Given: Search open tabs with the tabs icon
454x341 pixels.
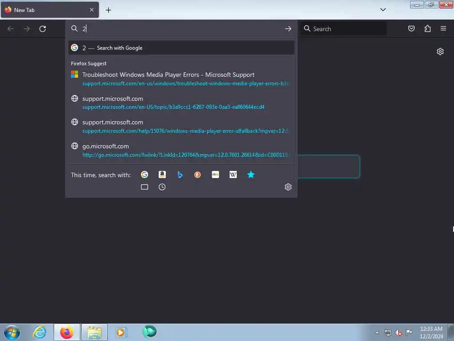Looking at the screenshot, I should point(145,187).
